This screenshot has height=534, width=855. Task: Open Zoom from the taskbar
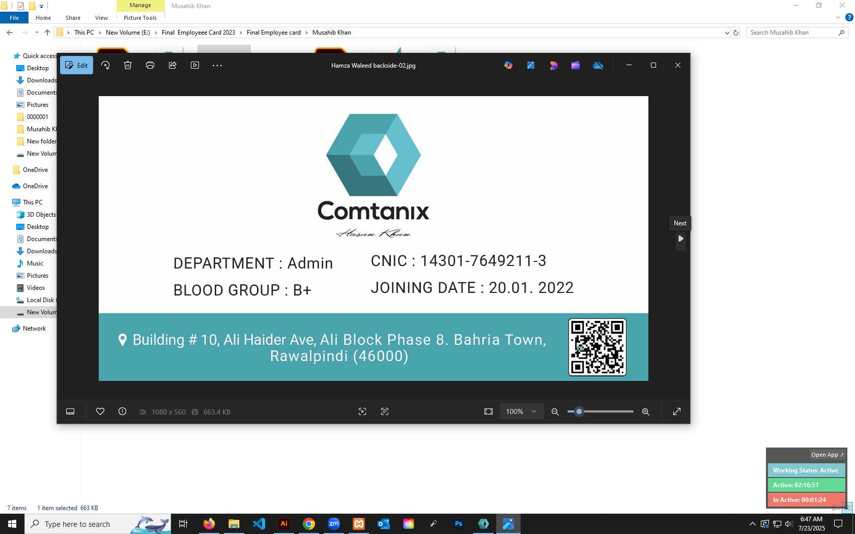pyautogui.click(x=334, y=524)
